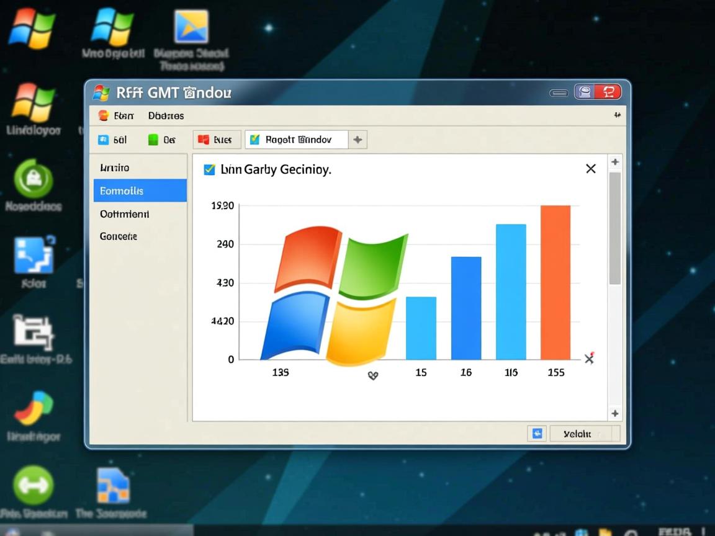Image resolution: width=715 pixels, height=536 pixels.
Task: Select 'Goncete' in the left panel
Action: [x=118, y=236]
